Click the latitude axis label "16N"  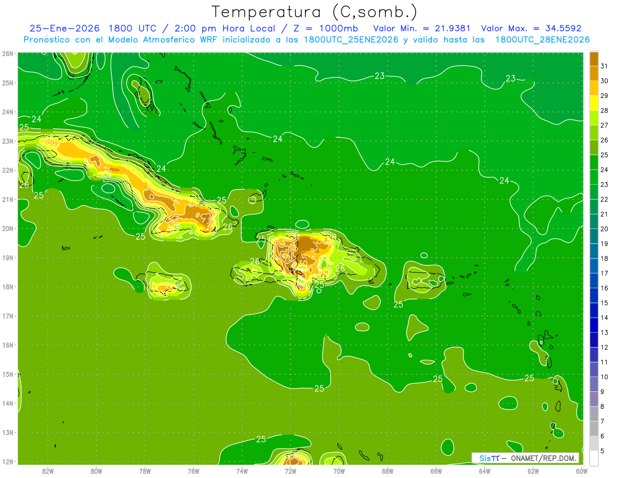(8, 345)
